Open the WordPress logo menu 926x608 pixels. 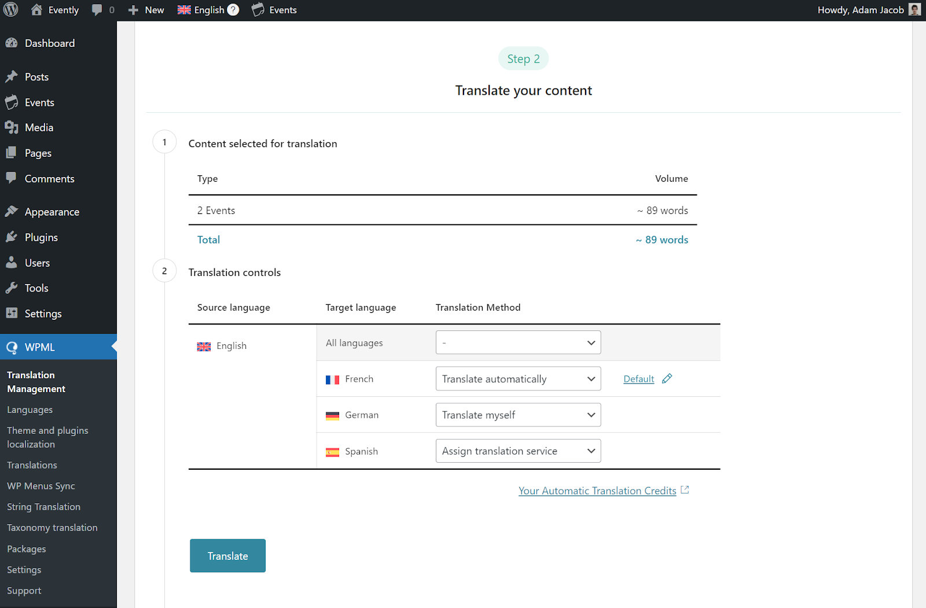[10, 9]
